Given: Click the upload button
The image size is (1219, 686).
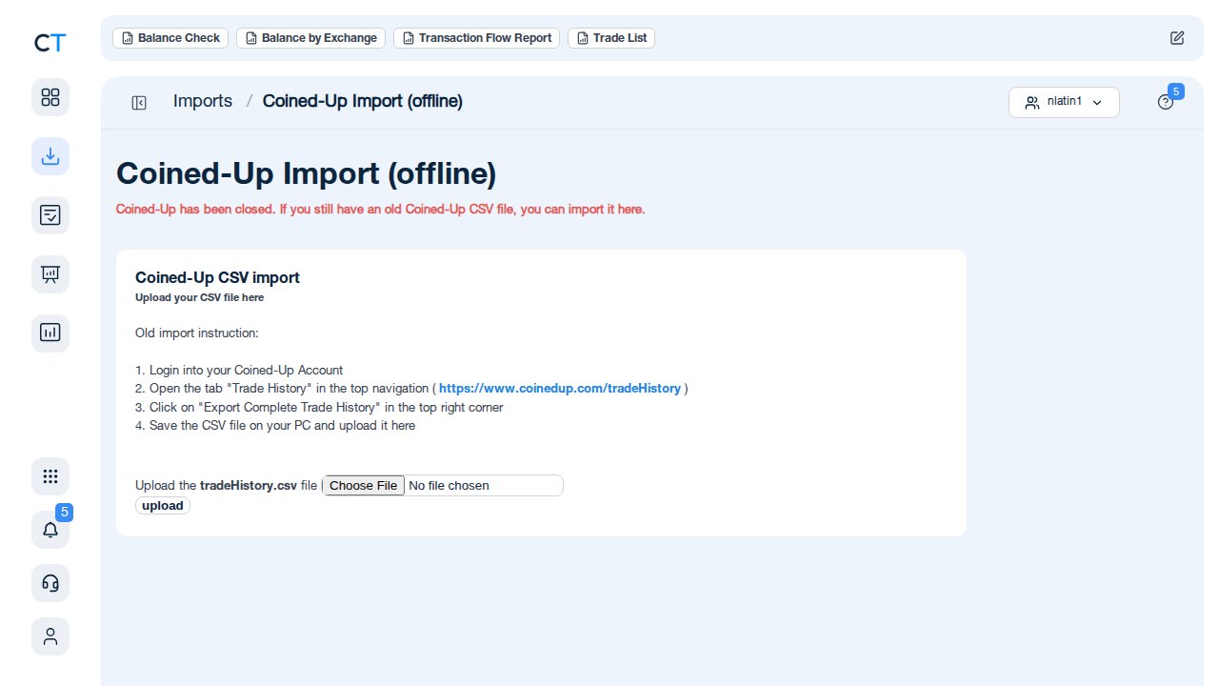Looking at the screenshot, I should [x=163, y=506].
